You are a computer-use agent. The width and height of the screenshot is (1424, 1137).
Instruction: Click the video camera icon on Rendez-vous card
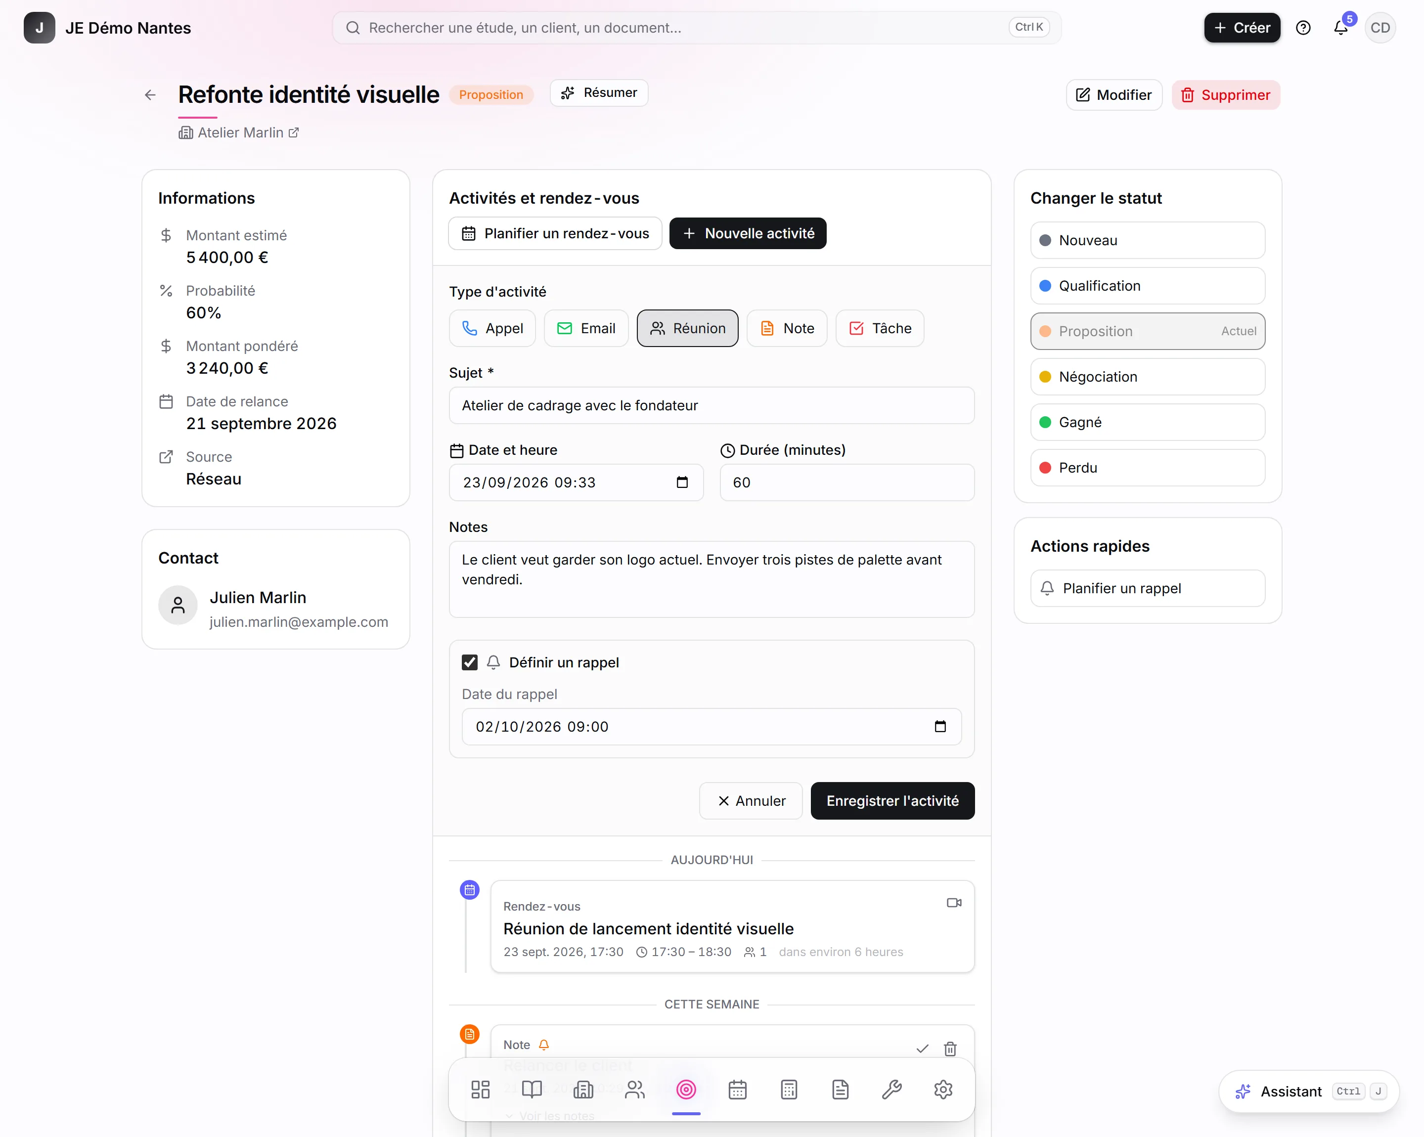[954, 903]
